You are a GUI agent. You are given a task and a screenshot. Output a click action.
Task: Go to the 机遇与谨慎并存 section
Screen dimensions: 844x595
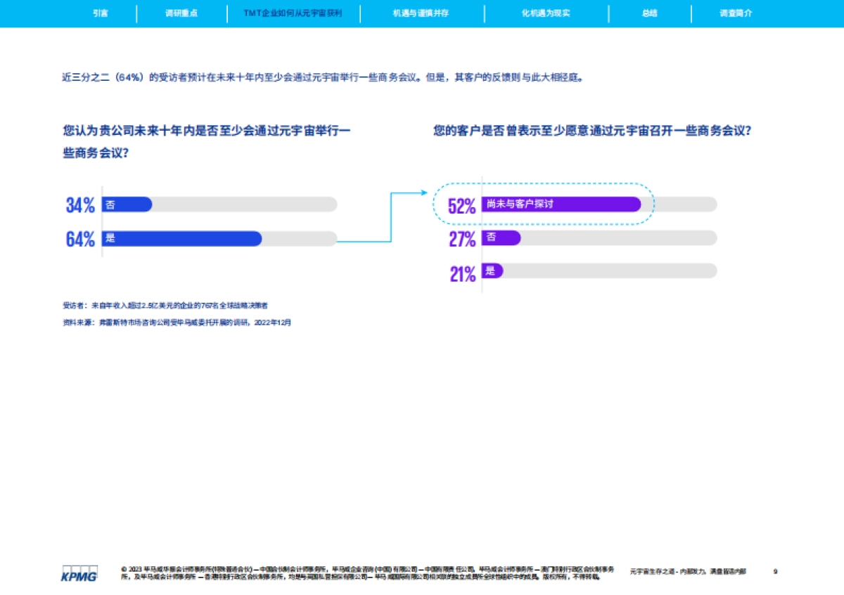(x=421, y=13)
